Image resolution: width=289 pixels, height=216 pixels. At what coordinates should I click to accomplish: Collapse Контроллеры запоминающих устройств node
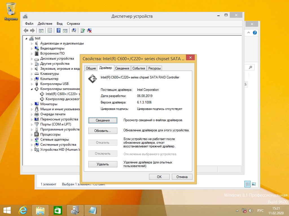click(x=32, y=89)
